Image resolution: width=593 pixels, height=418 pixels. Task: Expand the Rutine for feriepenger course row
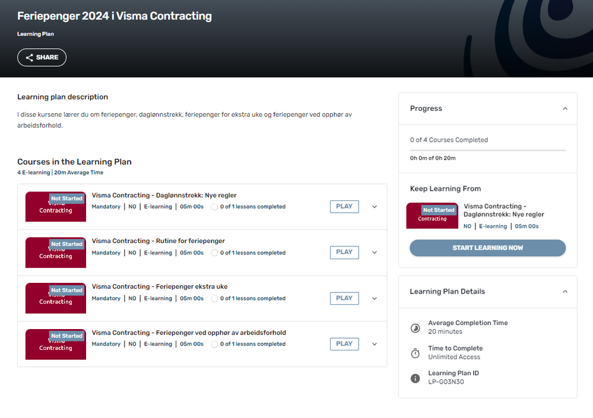pyautogui.click(x=375, y=253)
